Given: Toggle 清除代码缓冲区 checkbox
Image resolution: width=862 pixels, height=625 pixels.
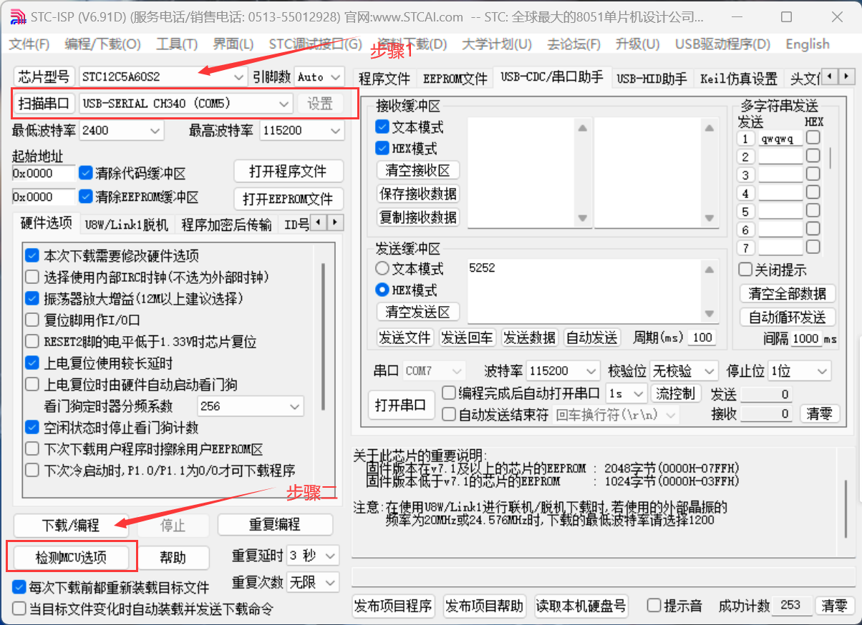Looking at the screenshot, I should [x=86, y=173].
